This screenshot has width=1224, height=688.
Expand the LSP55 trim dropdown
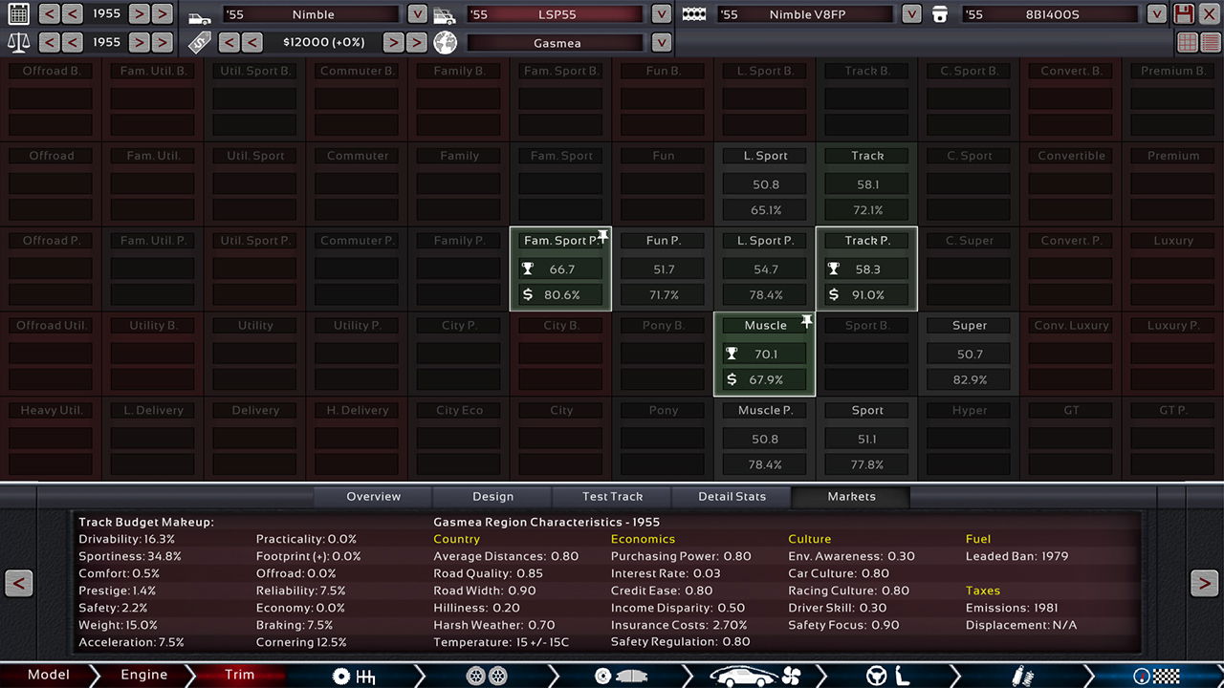(x=661, y=14)
